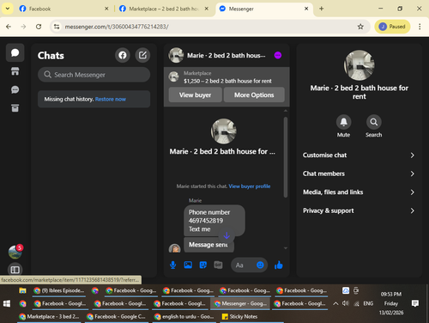The image size is (429, 323).
Task: Click the chat header listing avatar
Action: coord(176,55)
